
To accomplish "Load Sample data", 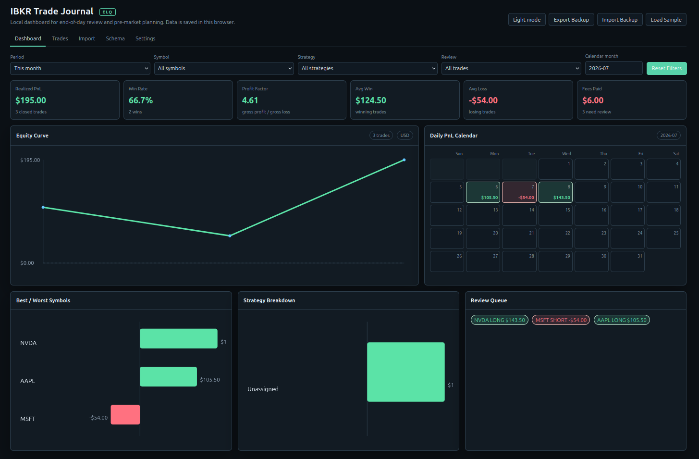I will (x=666, y=20).
